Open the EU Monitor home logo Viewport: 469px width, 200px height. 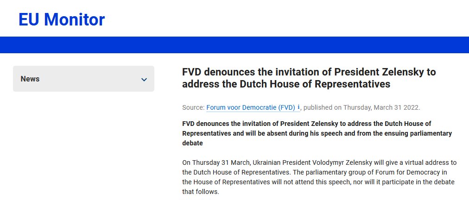pyautogui.click(x=62, y=19)
